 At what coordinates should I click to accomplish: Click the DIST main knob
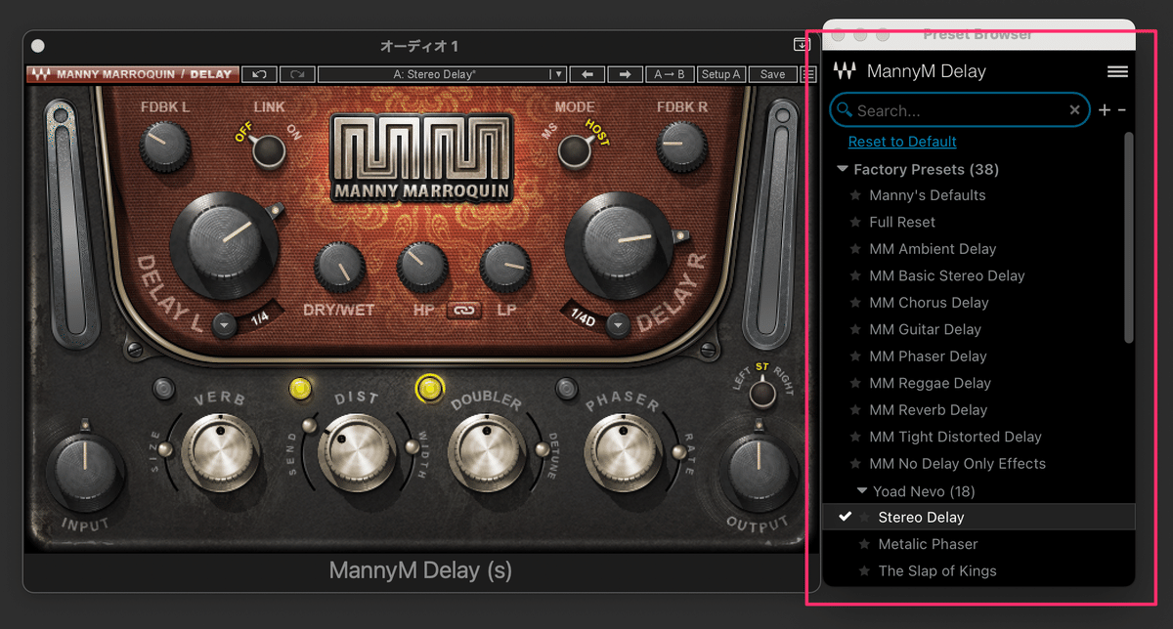[x=357, y=452]
